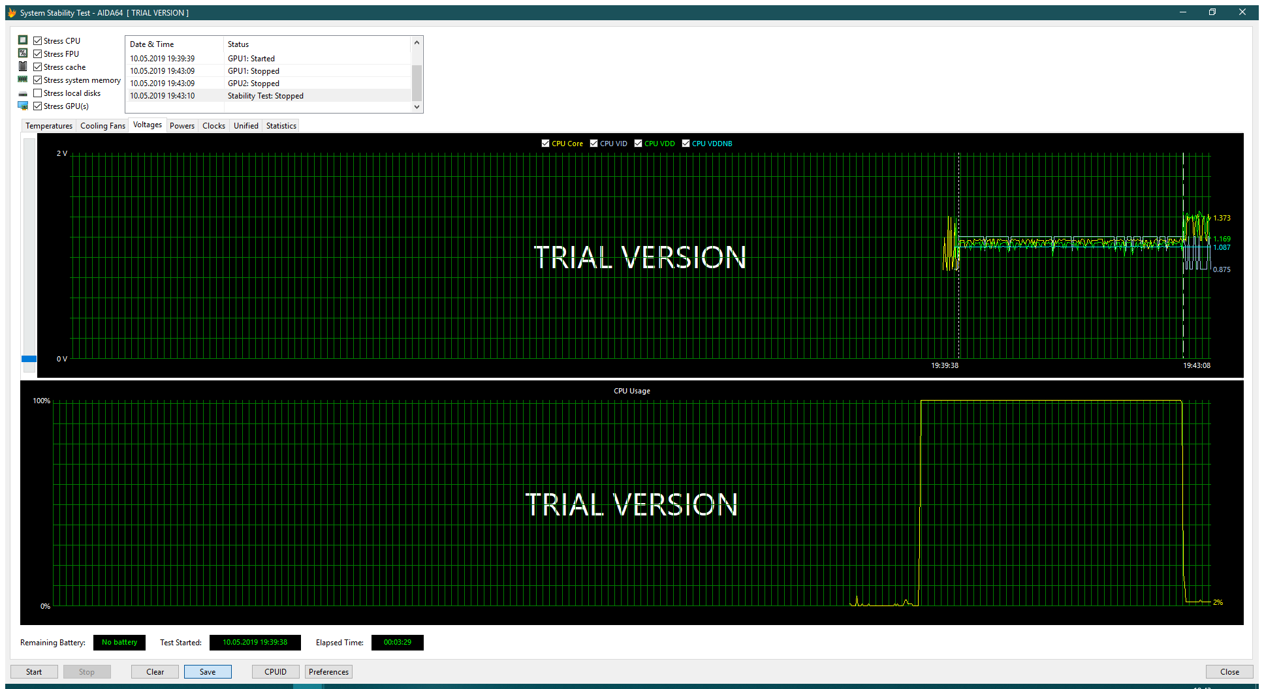Click the Status column header
This screenshot has height=689, width=1264.
317,44
